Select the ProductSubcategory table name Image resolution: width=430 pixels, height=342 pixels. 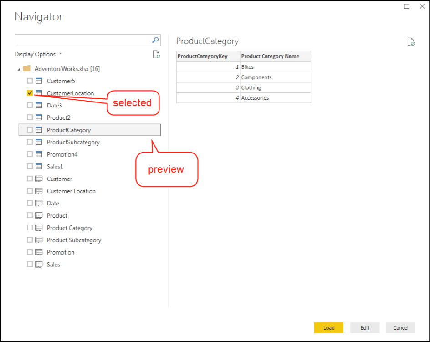point(73,143)
